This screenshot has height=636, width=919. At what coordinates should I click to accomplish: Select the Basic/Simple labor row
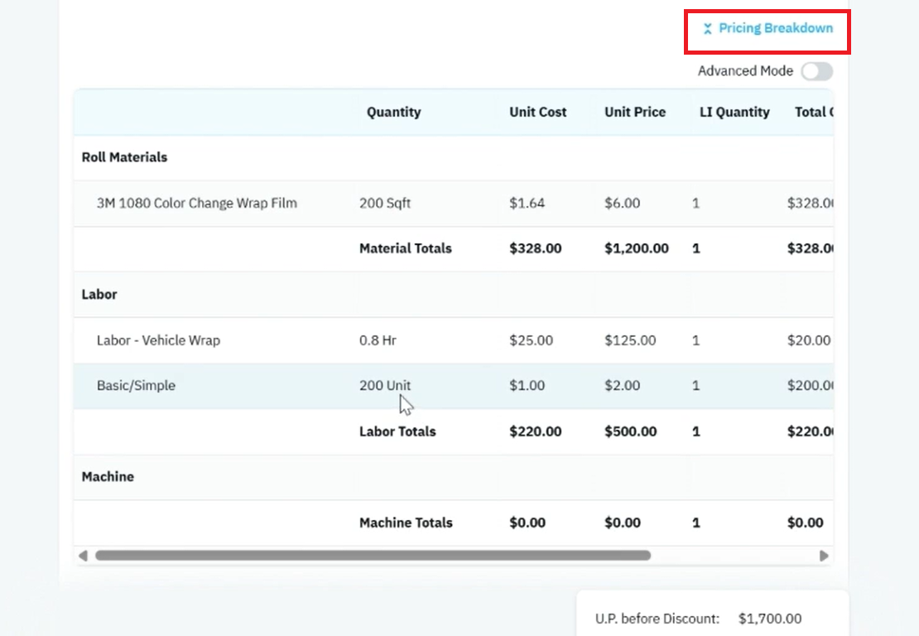pos(453,386)
